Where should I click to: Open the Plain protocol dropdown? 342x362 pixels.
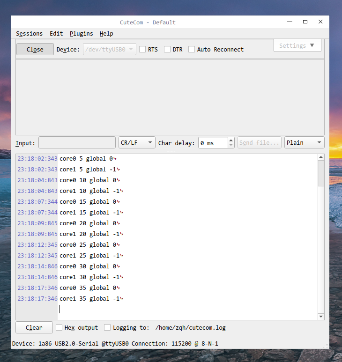coord(304,142)
